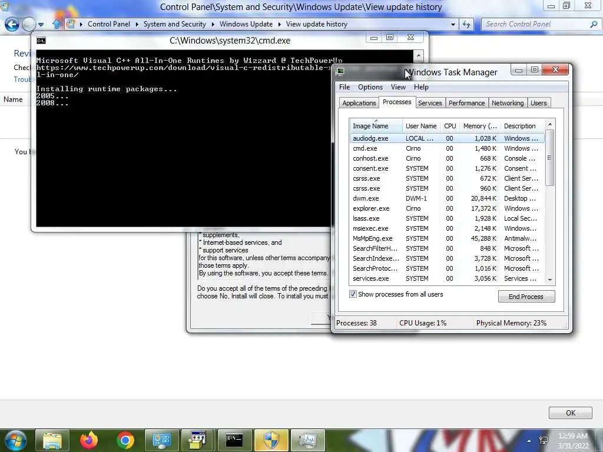Click the search magnifier icon

594,24
